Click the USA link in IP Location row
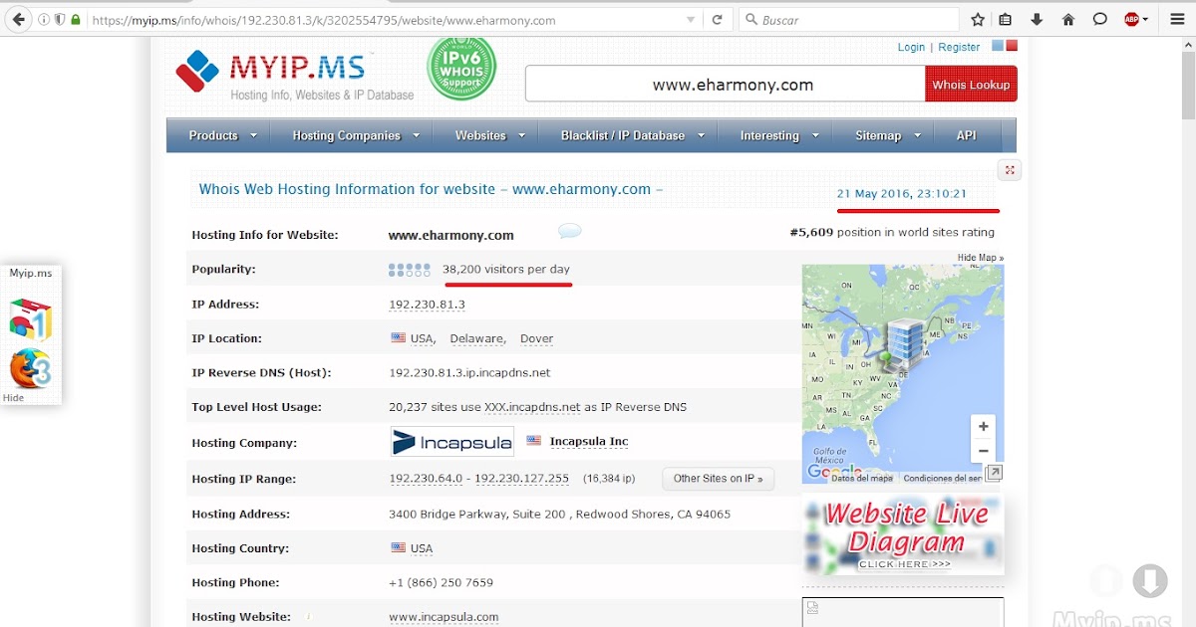Screen dimensions: 1196x627 tap(423, 338)
